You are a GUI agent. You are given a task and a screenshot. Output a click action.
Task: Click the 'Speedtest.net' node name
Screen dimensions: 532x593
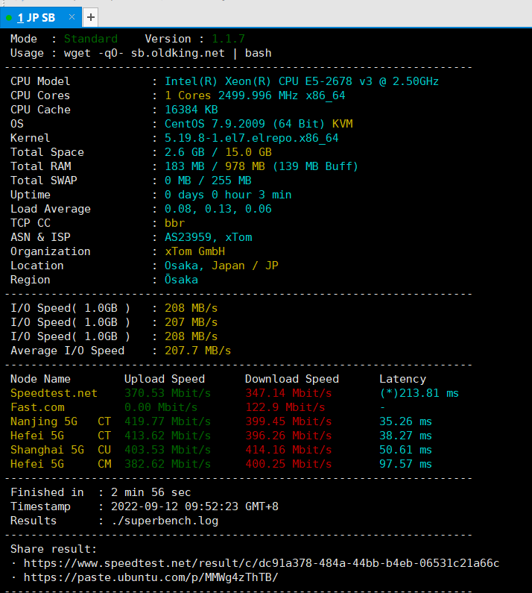(x=54, y=393)
